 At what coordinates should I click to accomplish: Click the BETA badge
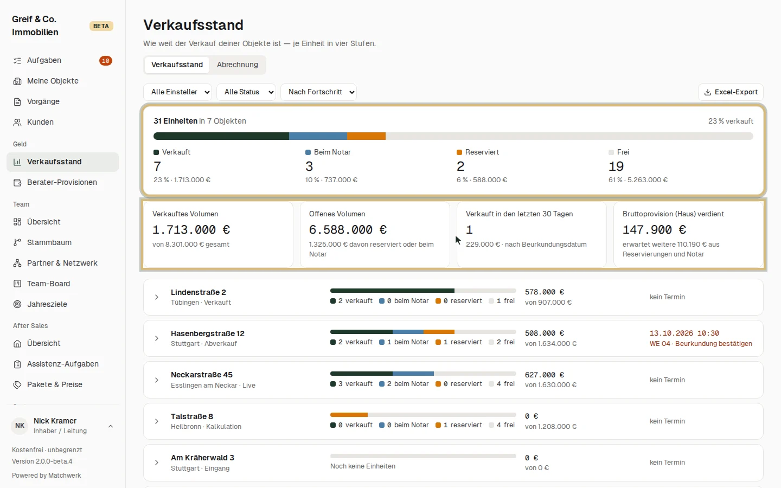click(101, 26)
